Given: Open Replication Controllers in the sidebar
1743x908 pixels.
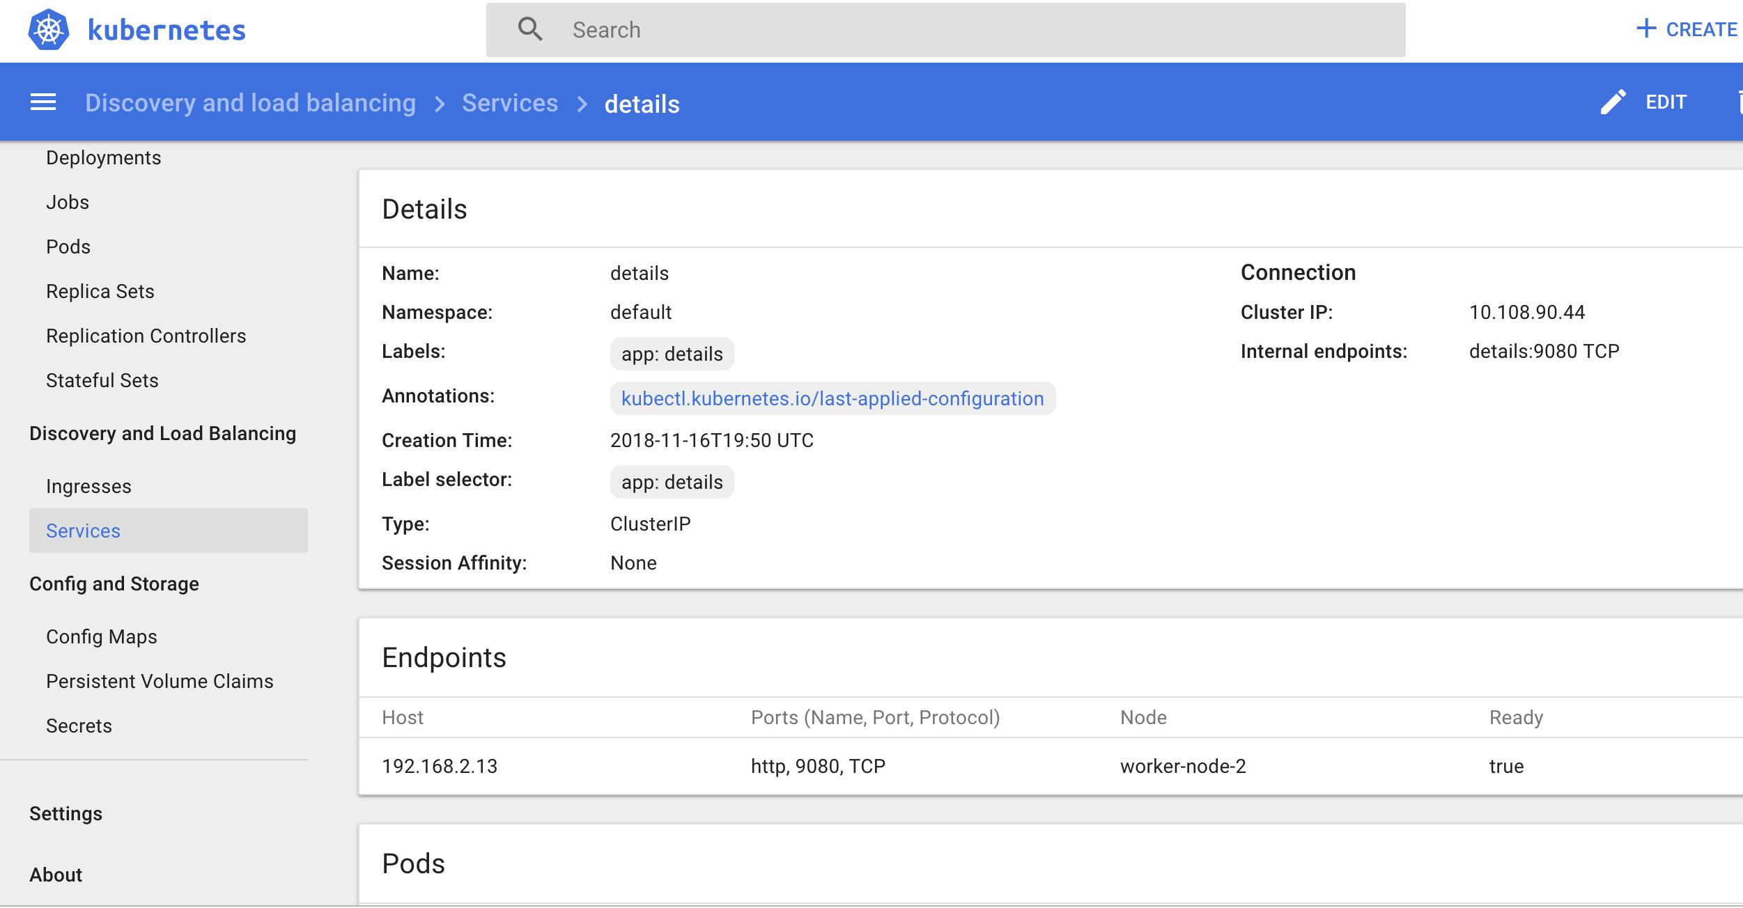Looking at the screenshot, I should tap(146, 336).
